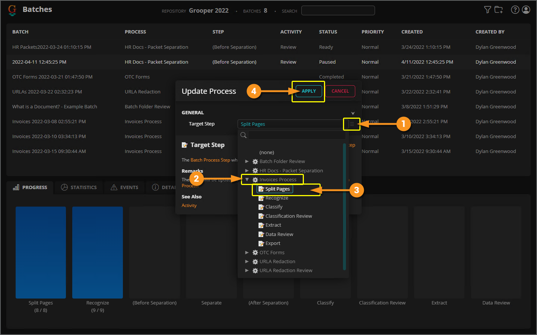The image size is (537, 335).
Task: Open the Activity See Also link
Action: [189, 205]
